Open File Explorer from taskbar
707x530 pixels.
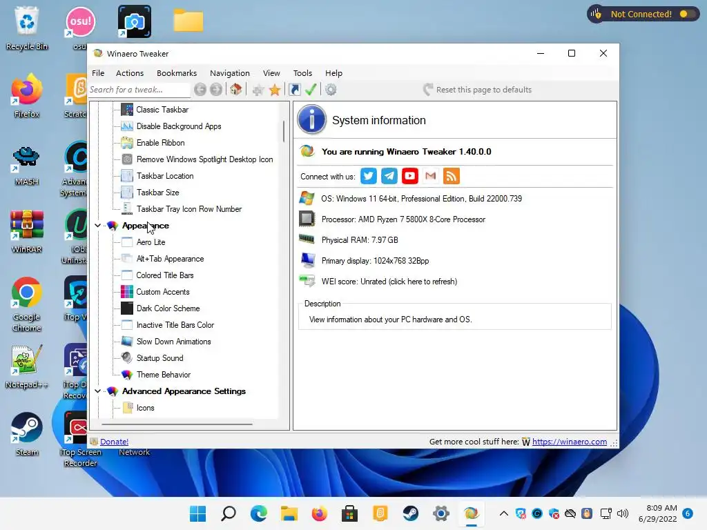tap(289, 513)
